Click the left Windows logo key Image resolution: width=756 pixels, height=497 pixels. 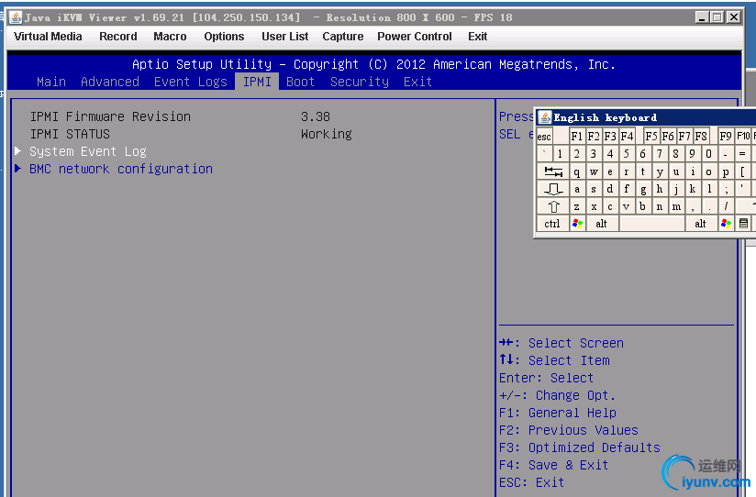(x=577, y=223)
